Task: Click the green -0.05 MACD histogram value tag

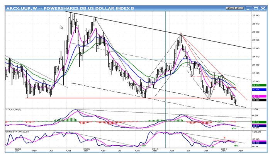Action: (259, 122)
